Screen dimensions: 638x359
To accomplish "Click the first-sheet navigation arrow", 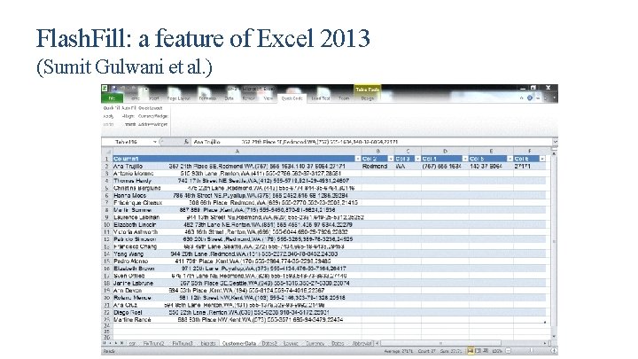I will point(105,344).
